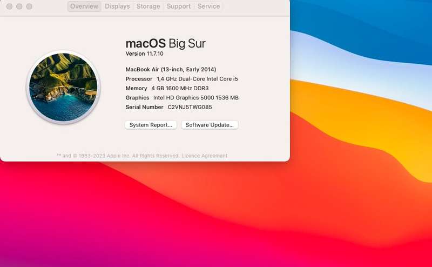The height and width of the screenshot is (267, 432).
Task: Select the macOS Big Sur heading
Action: click(166, 44)
